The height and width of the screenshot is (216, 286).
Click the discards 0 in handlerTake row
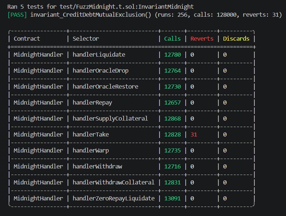(x=225, y=135)
